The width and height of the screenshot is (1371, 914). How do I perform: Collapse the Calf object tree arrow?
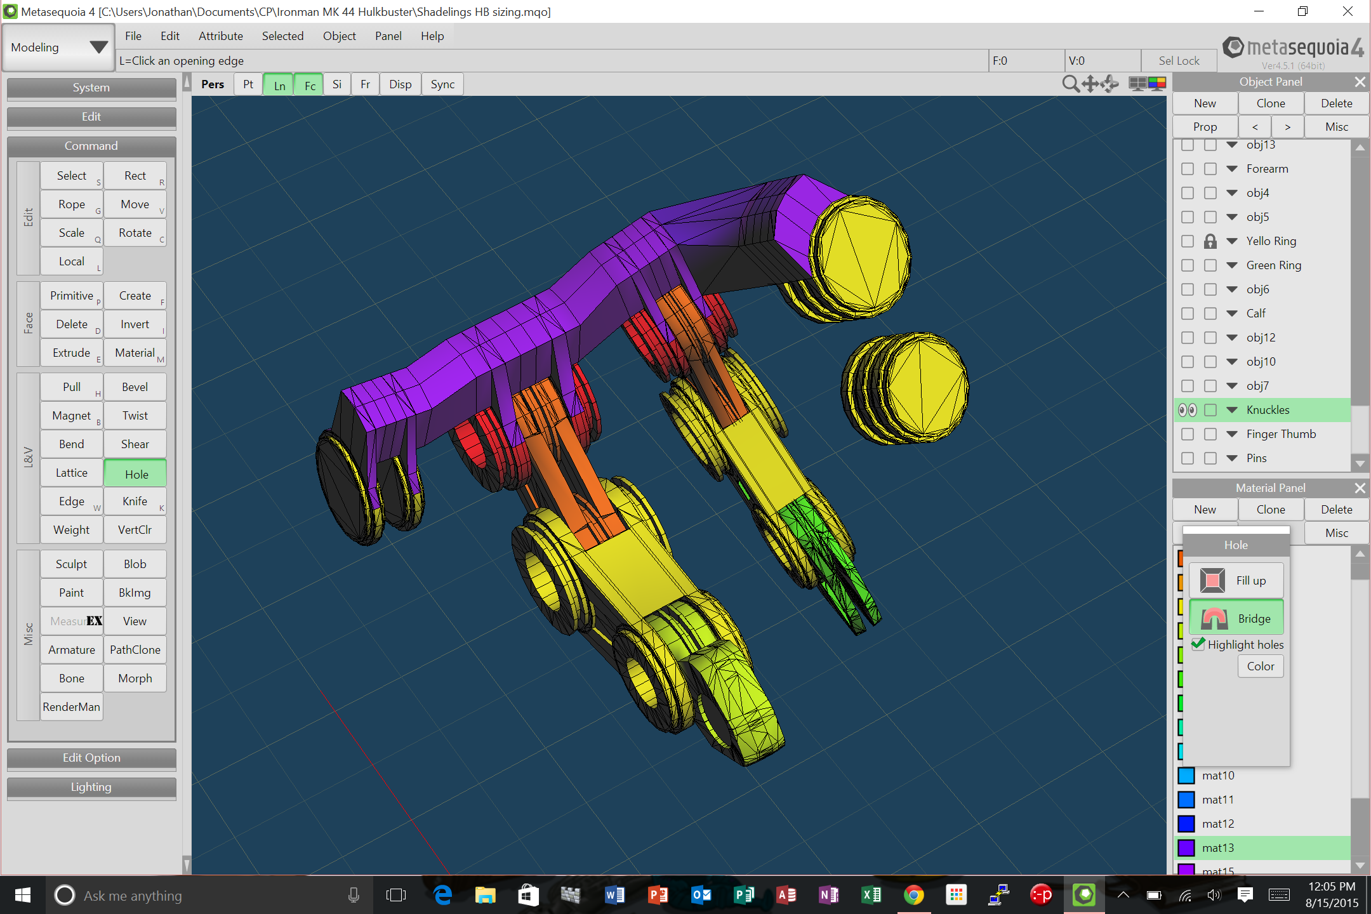click(1232, 314)
